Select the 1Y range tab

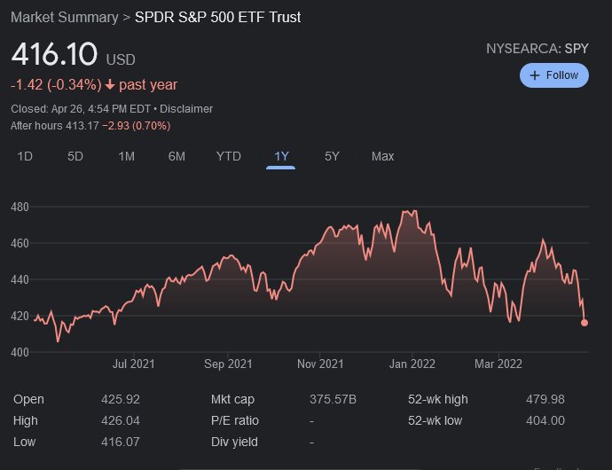click(281, 157)
